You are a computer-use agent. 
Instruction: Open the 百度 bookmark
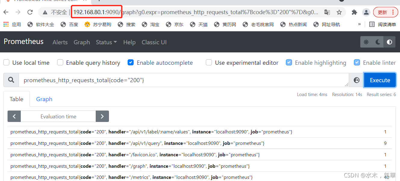pyautogui.click(x=70, y=24)
